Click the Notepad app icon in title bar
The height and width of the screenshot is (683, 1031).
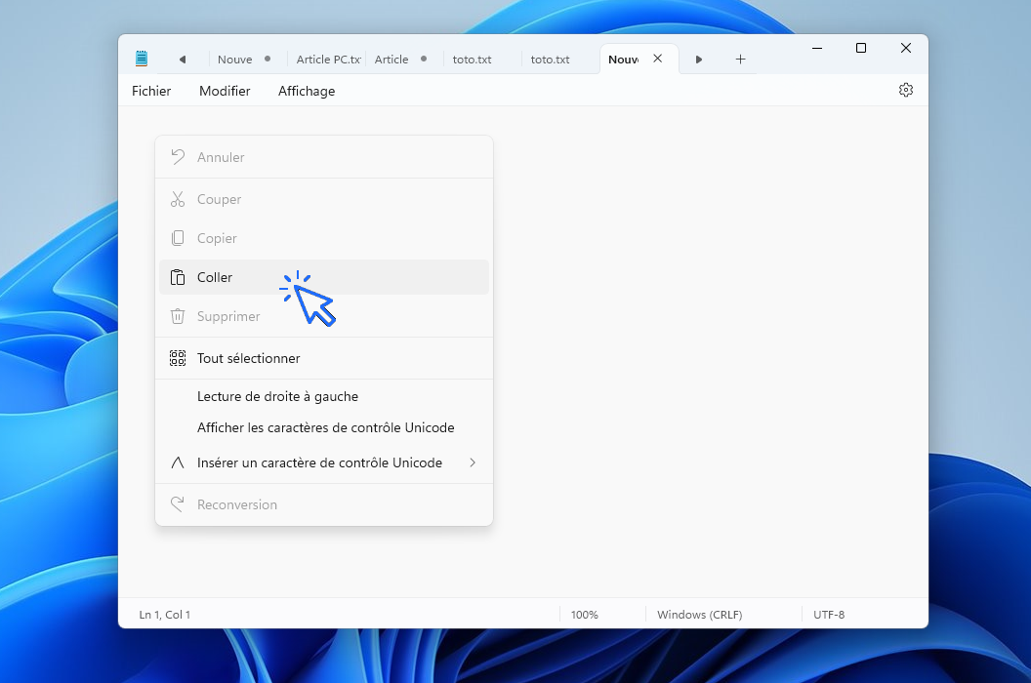tap(142, 59)
